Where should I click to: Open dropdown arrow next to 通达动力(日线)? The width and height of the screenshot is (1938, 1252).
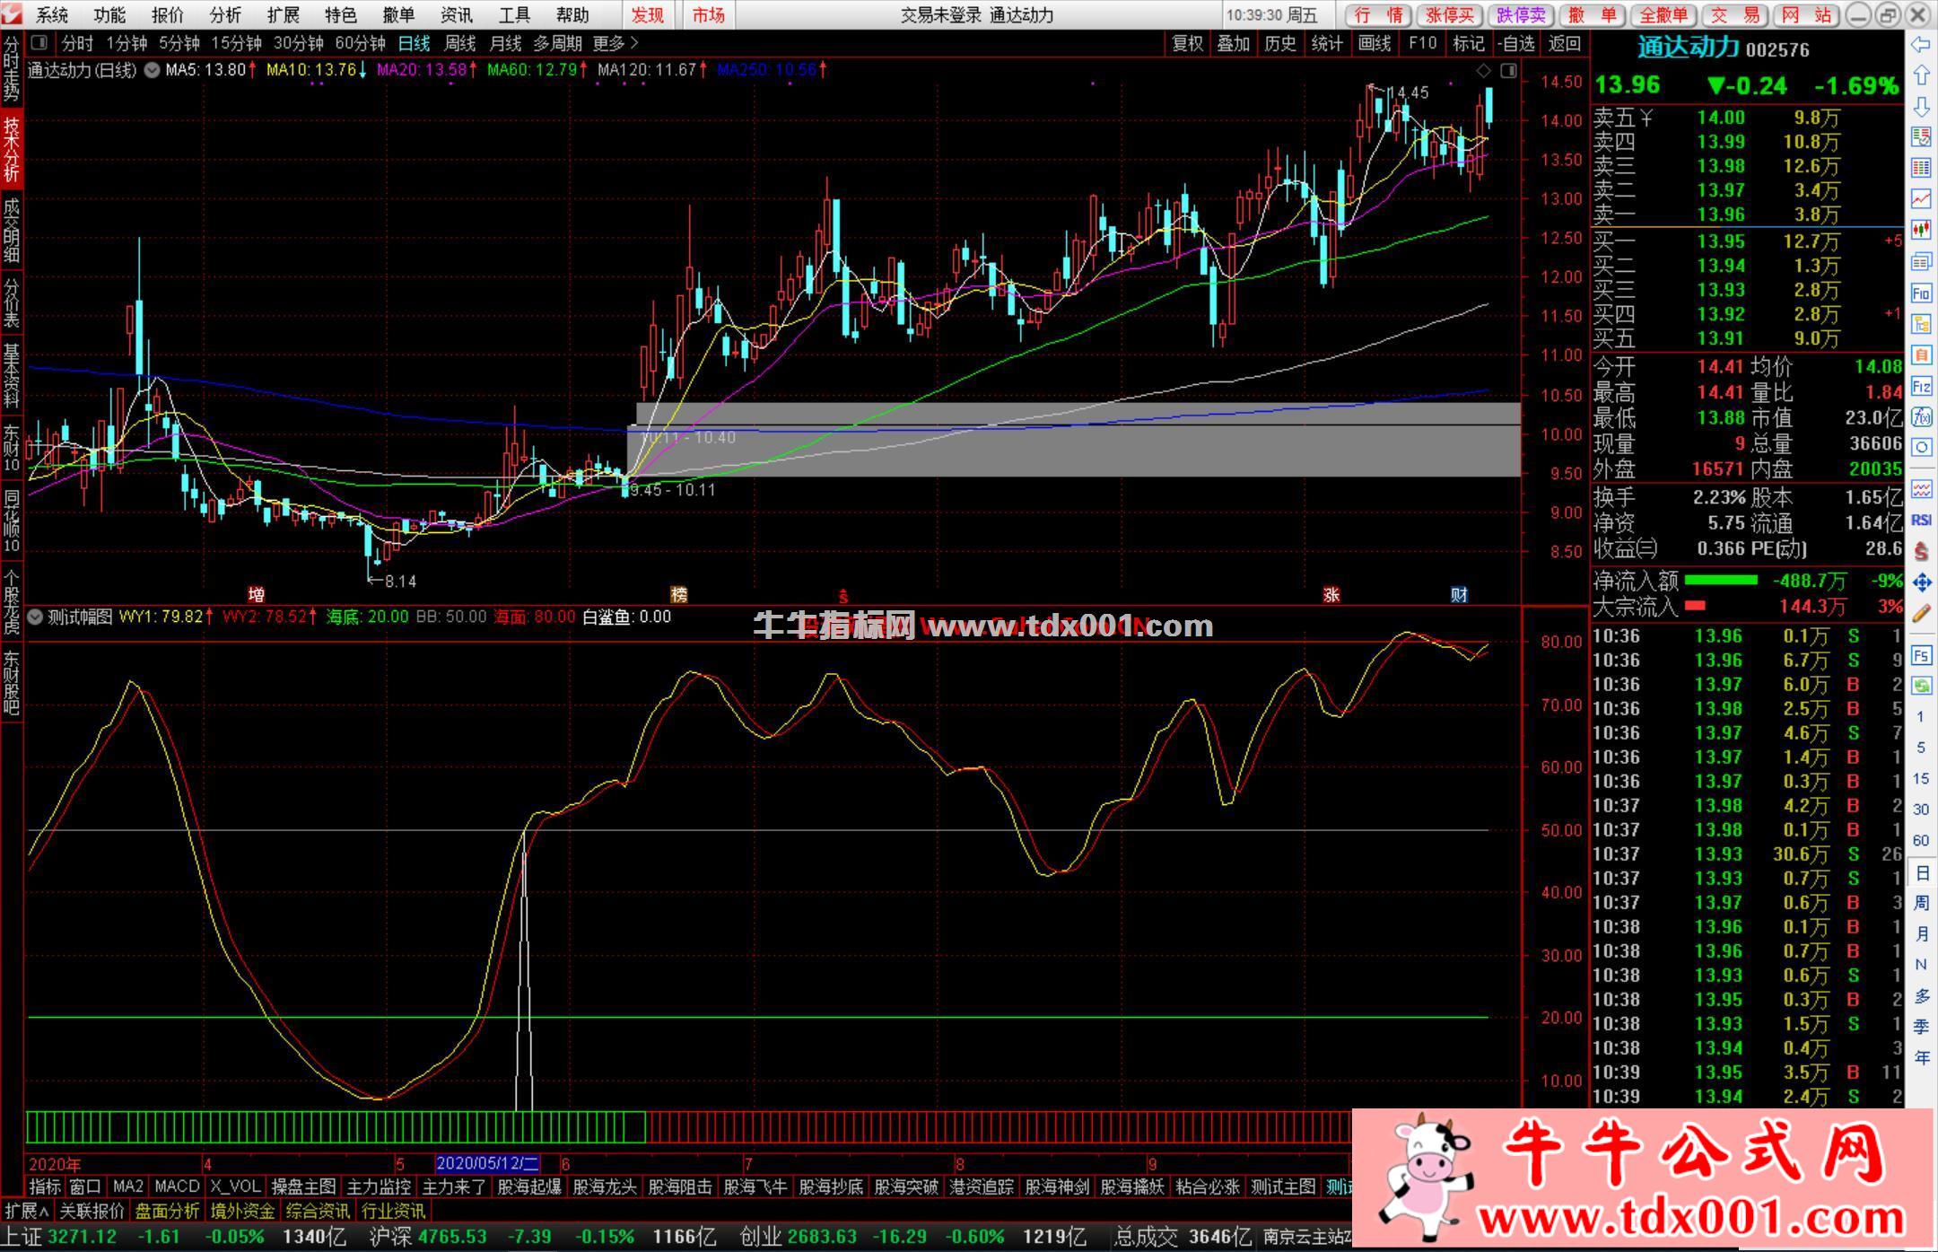point(153,70)
